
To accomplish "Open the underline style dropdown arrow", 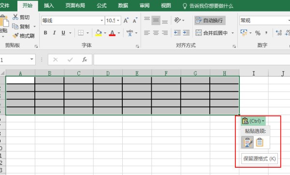I will 70,33.
